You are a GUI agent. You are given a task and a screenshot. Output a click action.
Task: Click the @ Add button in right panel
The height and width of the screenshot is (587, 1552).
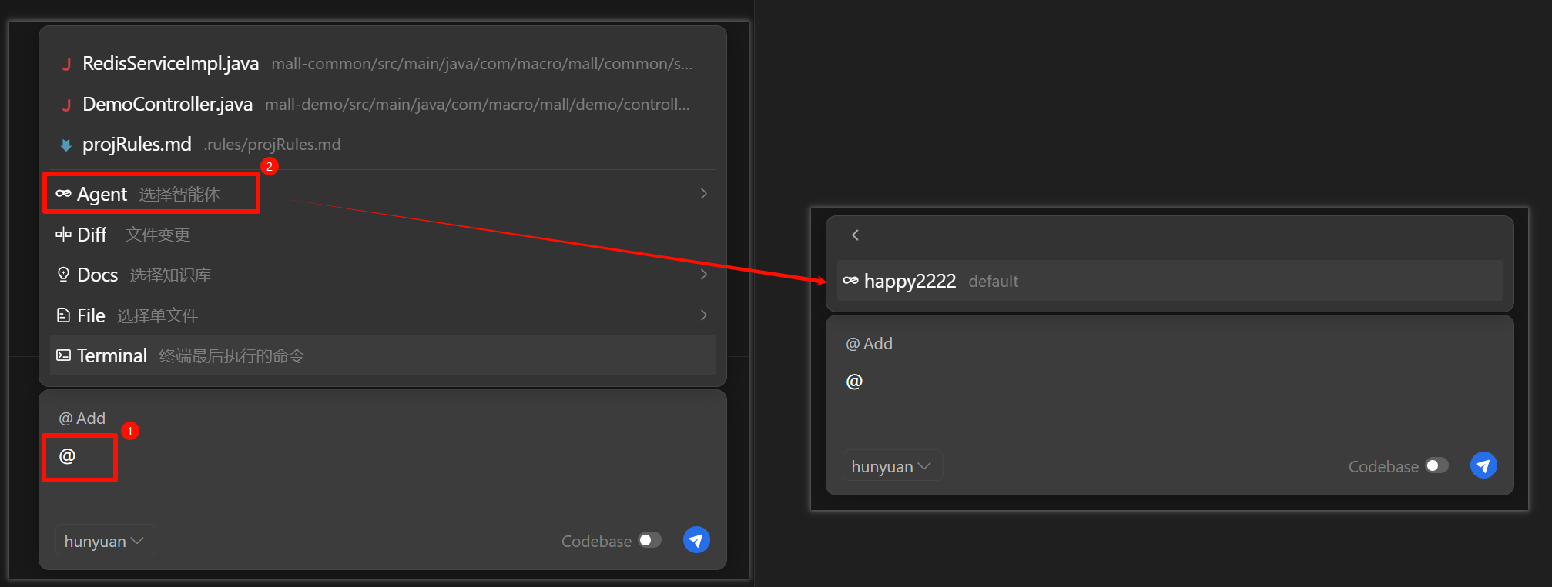(870, 344)
